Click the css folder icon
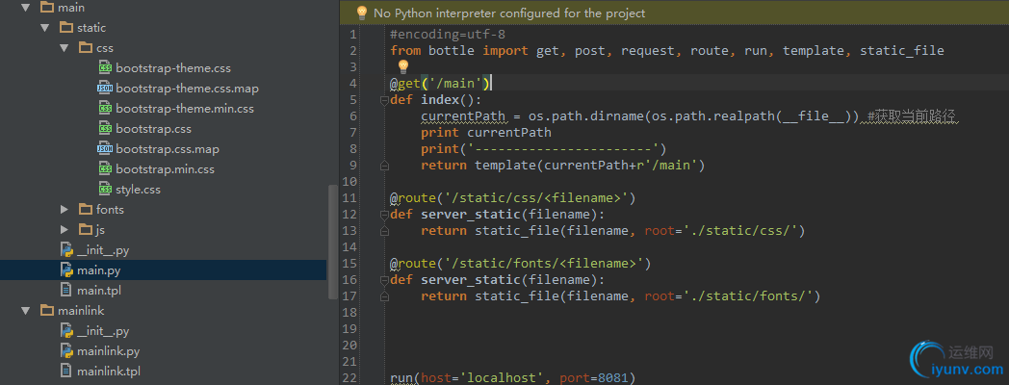1009x385 pixels. tap(86, 47)
